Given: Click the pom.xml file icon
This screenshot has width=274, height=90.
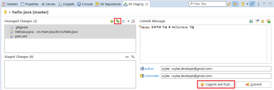Looking at the screenshot, I should (12, 36).
